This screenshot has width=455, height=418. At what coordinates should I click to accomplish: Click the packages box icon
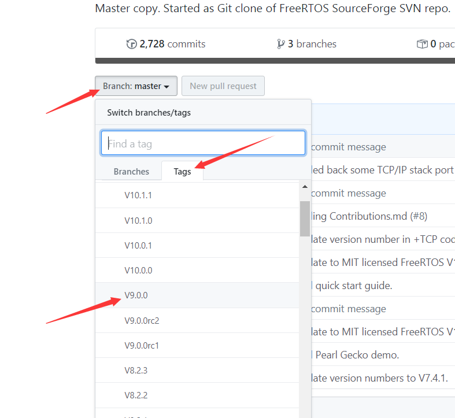click(422, 44)
